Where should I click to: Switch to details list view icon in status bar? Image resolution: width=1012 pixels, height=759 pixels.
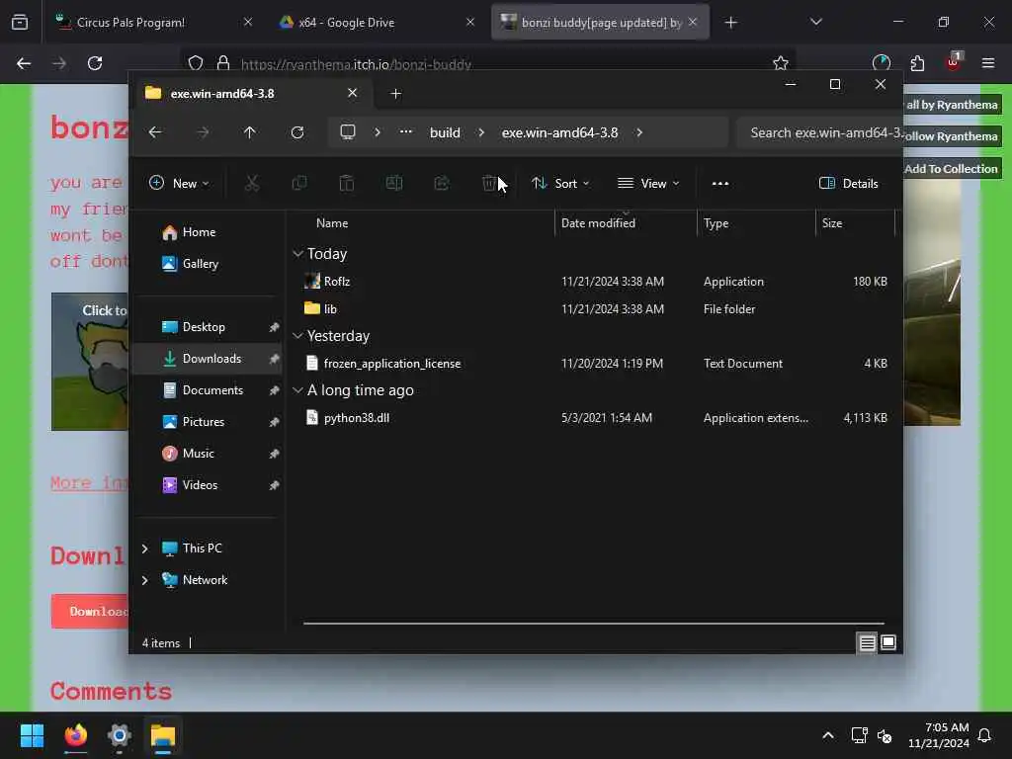tap(867, 642)
